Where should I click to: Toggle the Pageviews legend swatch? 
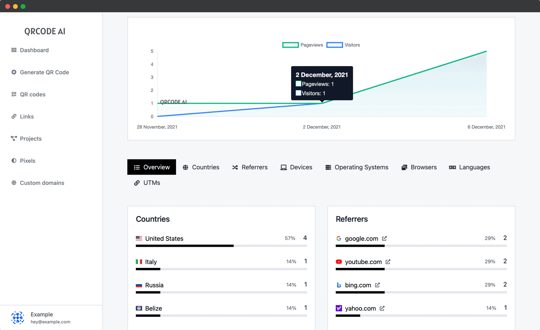(290, 45)
